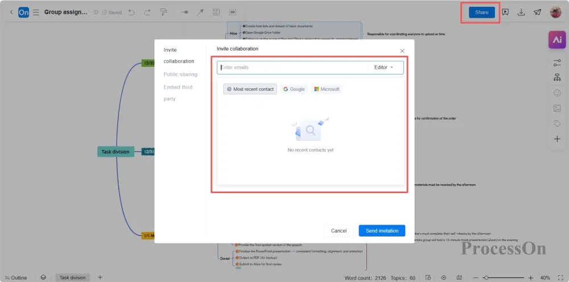Select the format painter icon
Screen dimensions: 569x282
163,12
